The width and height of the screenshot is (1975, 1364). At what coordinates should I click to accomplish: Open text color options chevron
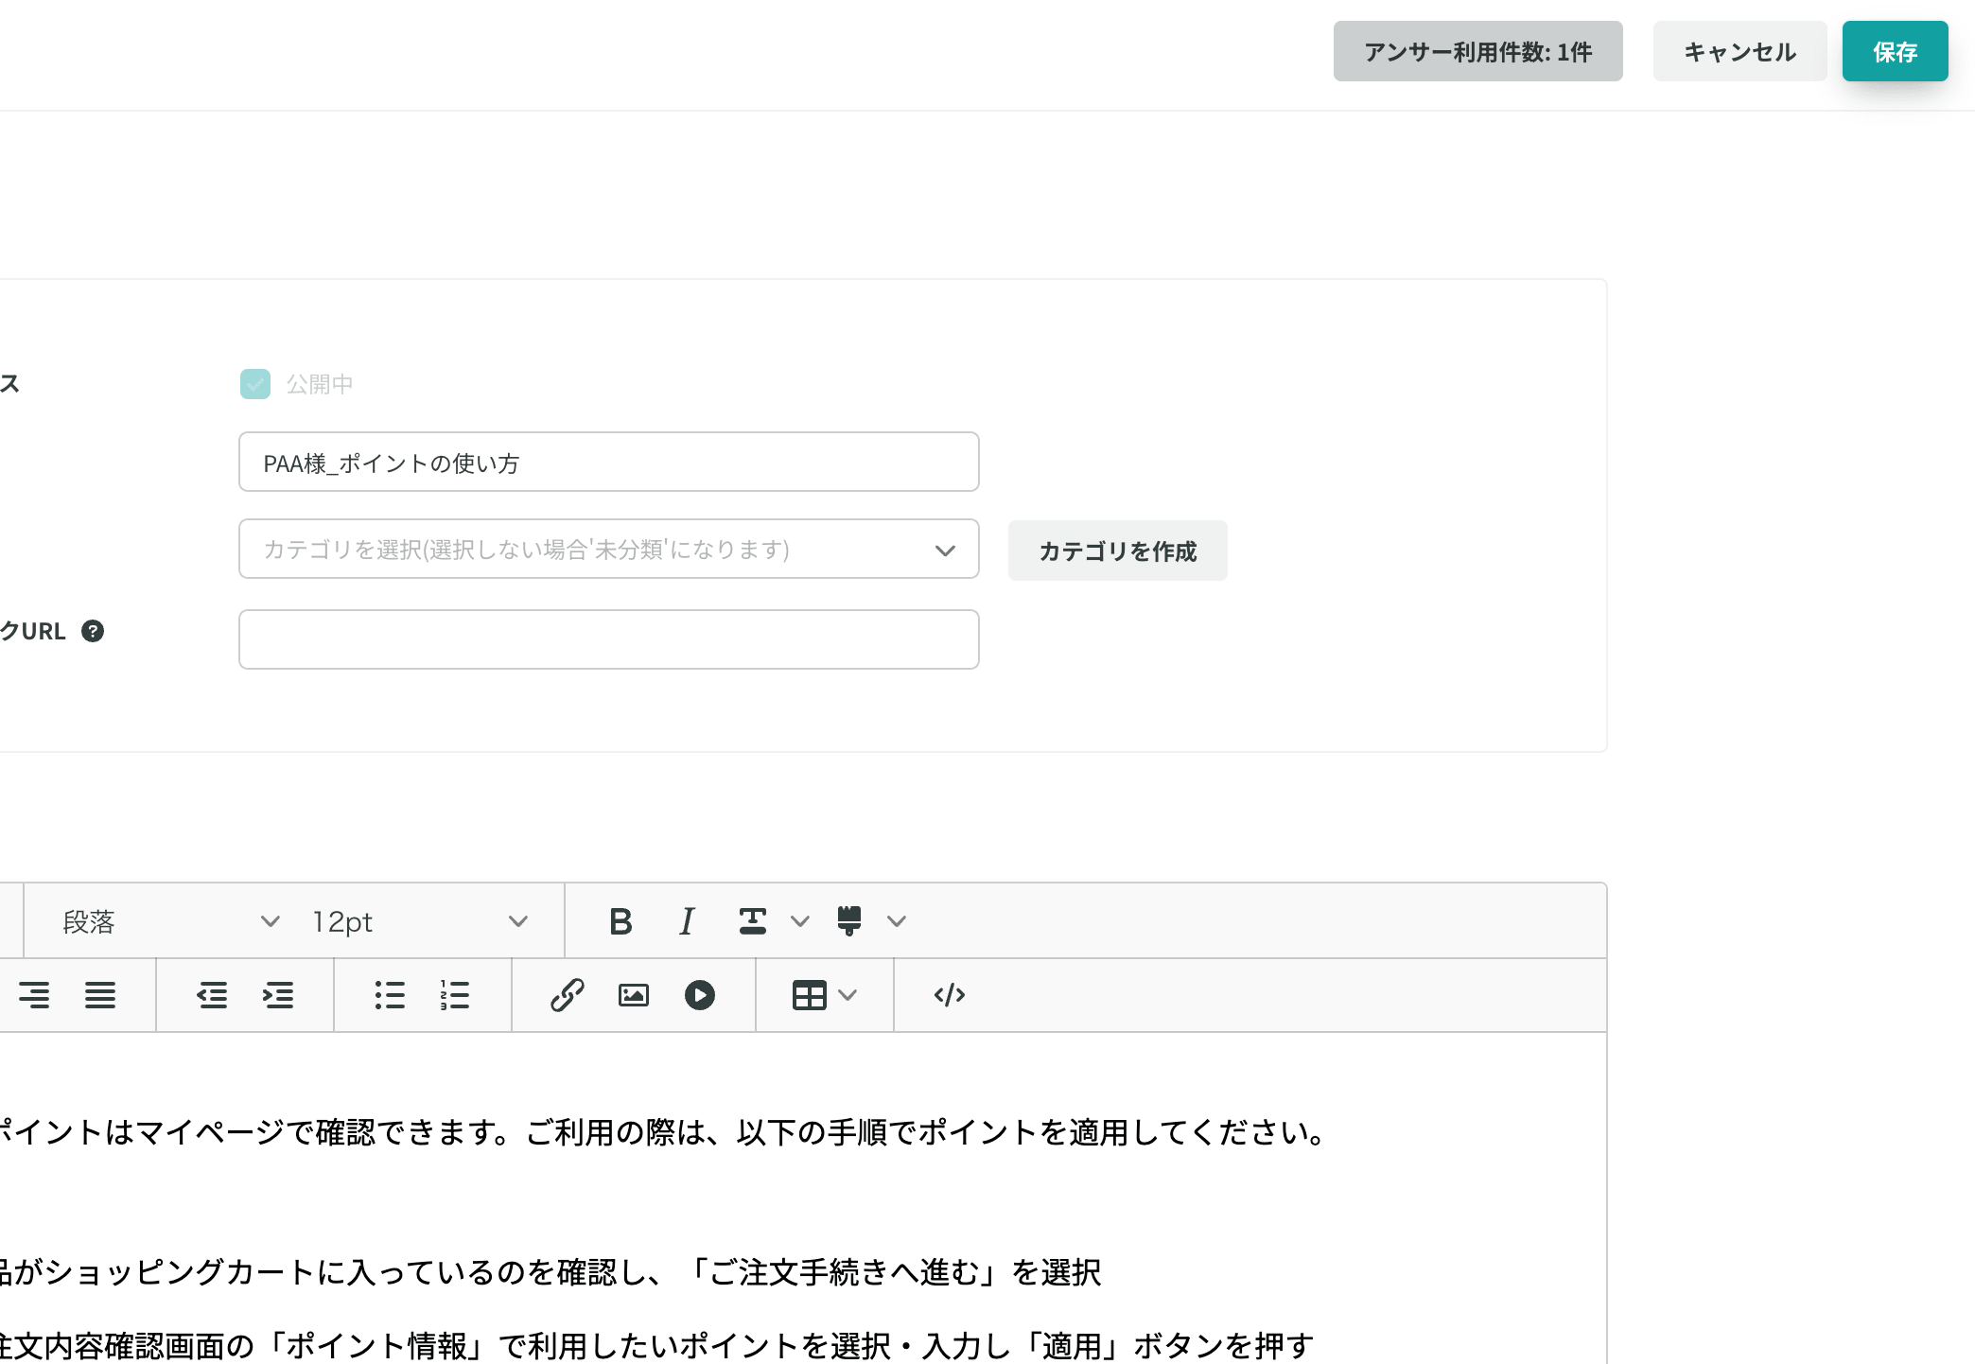pyautogui.click(x=800, y=921)
